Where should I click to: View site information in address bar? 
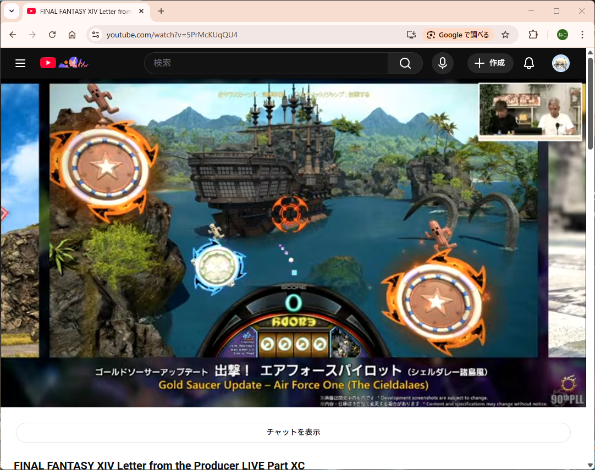[x=96, y=35]
